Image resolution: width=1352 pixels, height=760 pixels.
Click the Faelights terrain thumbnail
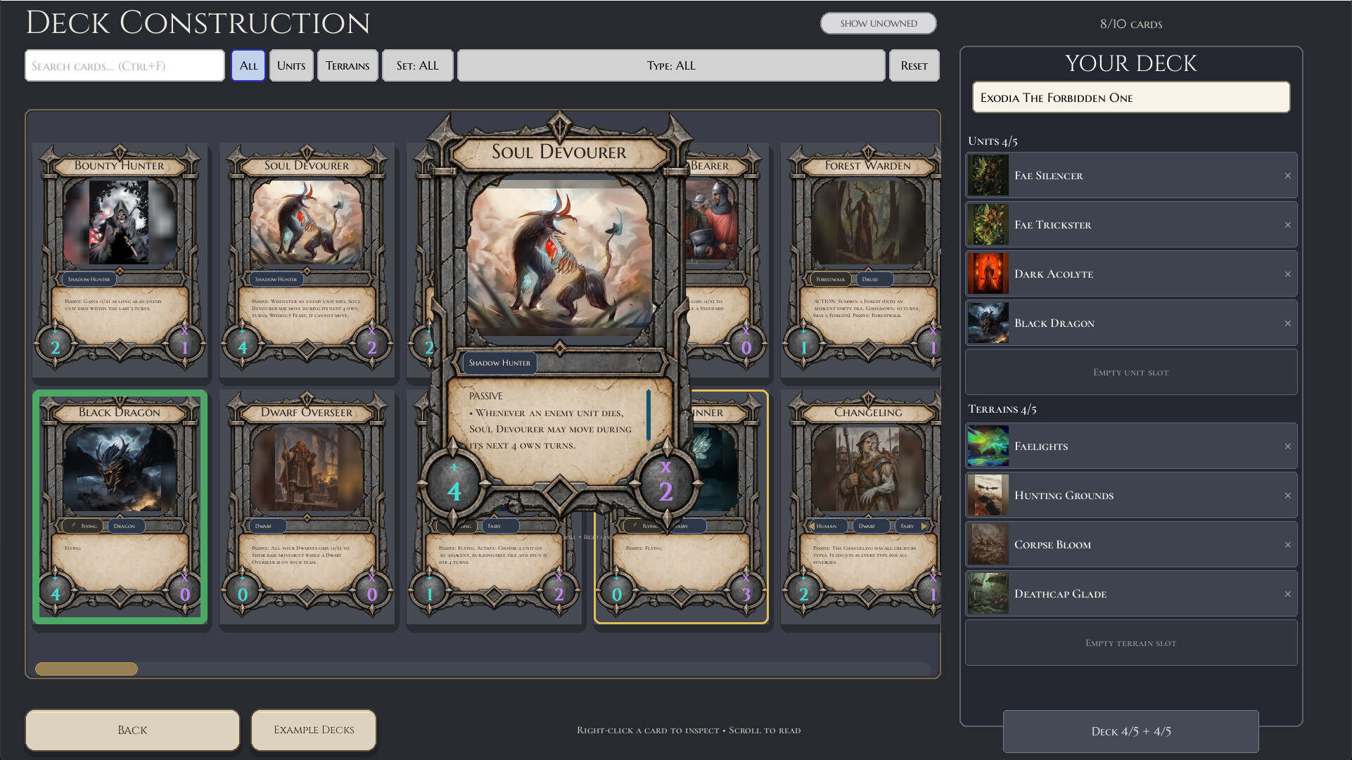pyautogui.click(x=988, y=446)
